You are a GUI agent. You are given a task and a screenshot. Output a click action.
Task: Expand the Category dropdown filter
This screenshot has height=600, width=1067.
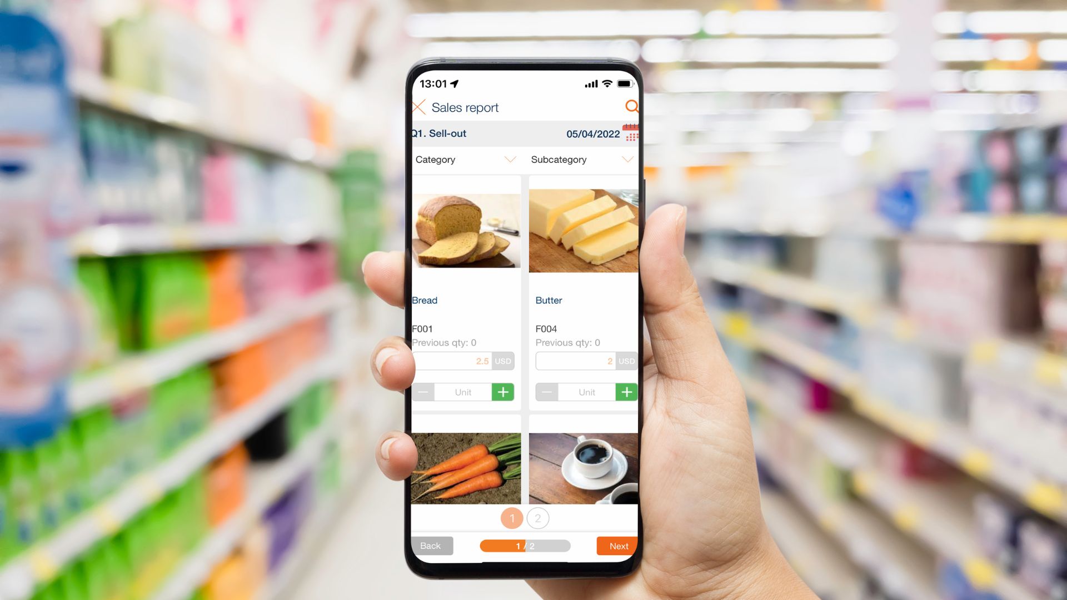464,159
